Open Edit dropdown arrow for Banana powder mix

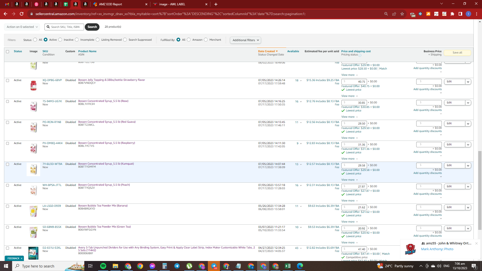(x=468, y=208)
